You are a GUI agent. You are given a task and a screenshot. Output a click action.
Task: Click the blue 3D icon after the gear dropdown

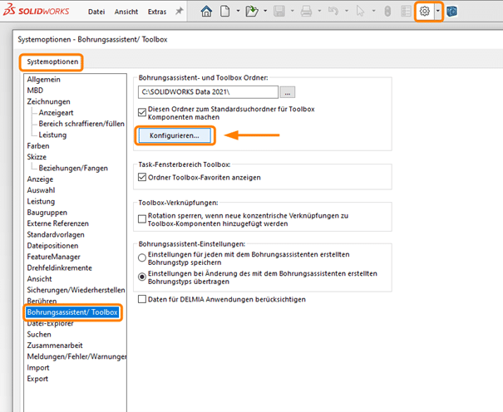(x=451, y=11)
